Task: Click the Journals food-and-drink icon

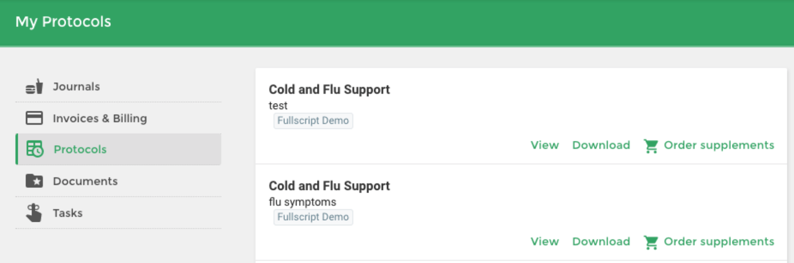Action: click(x=34, y=87)
